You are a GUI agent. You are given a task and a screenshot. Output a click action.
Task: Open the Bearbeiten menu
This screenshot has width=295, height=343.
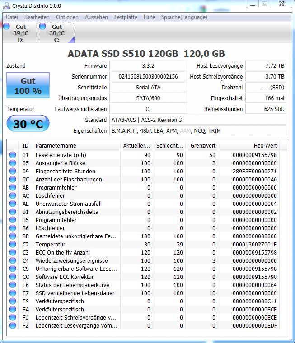coord(37,17)
